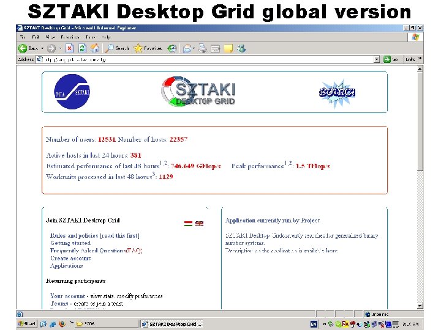The width and height of the screenshot is (441, 330).
Task: Click the BOINC logo
Action: [337, 93]
